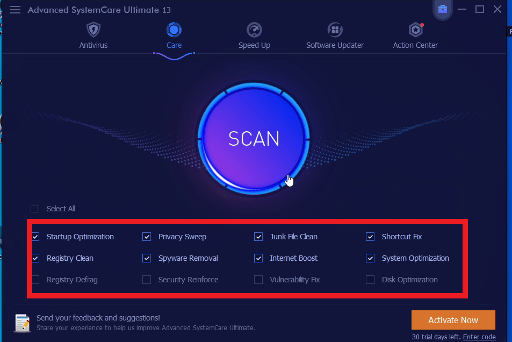
Task: Uncheck Registry Clean checkbox
Action: click(35, 258)
